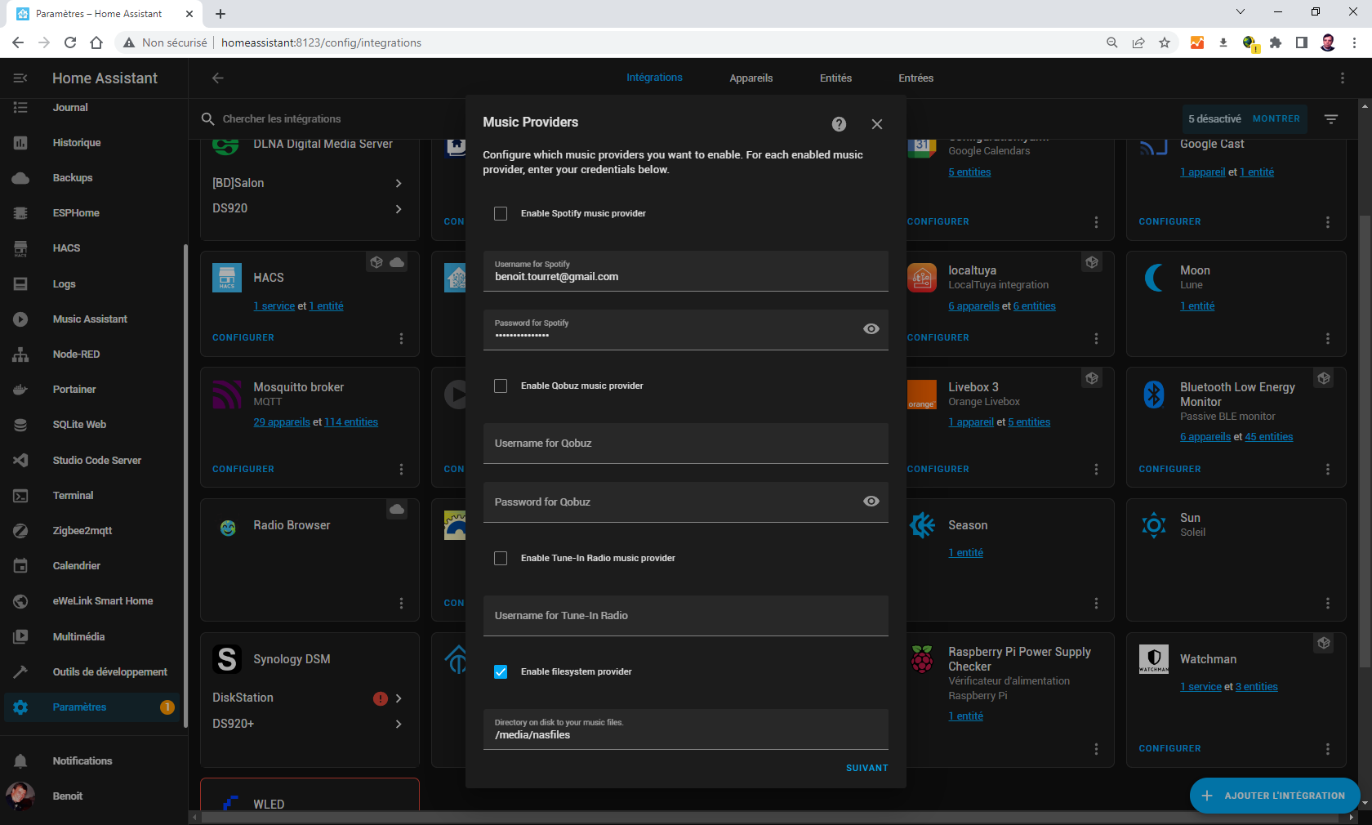
Task: Open 114 entities link in Mosquitto card
Action: [x=351, y=422]
